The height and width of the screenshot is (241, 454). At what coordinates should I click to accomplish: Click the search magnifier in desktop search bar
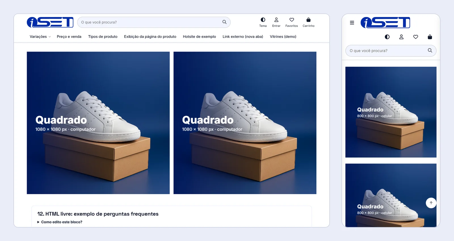click(x=224, y=22)
